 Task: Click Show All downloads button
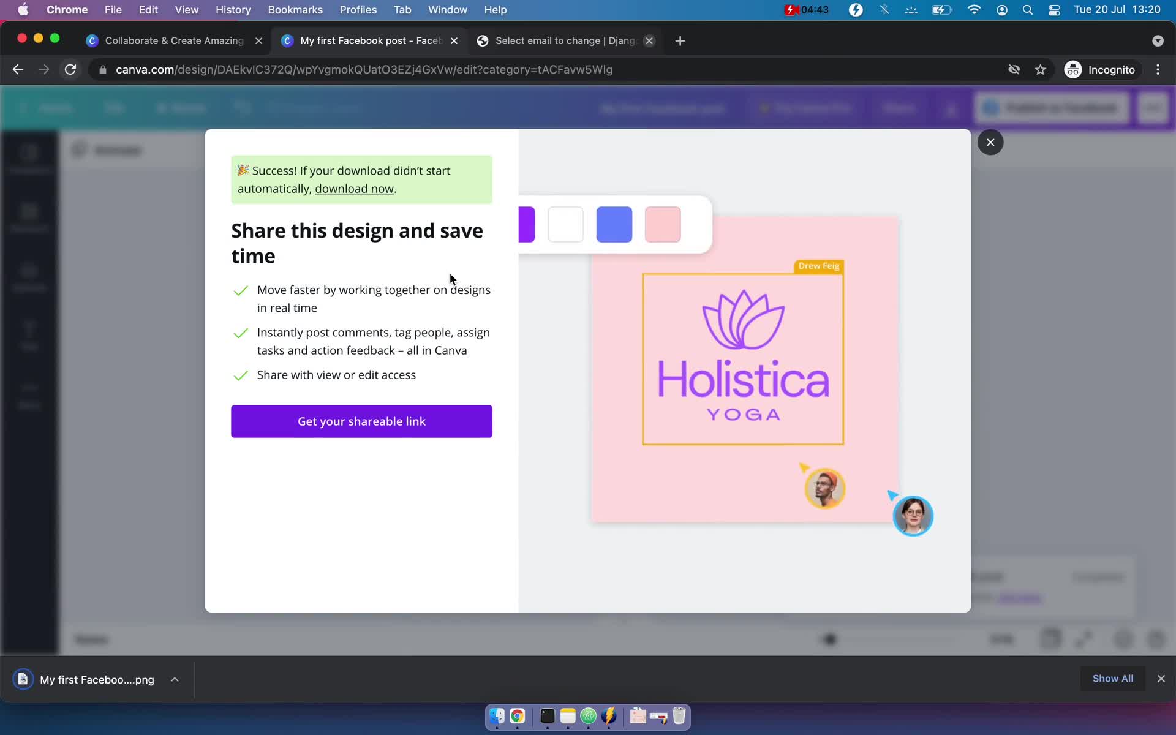pyautogui.click(x=1112, y=679)
